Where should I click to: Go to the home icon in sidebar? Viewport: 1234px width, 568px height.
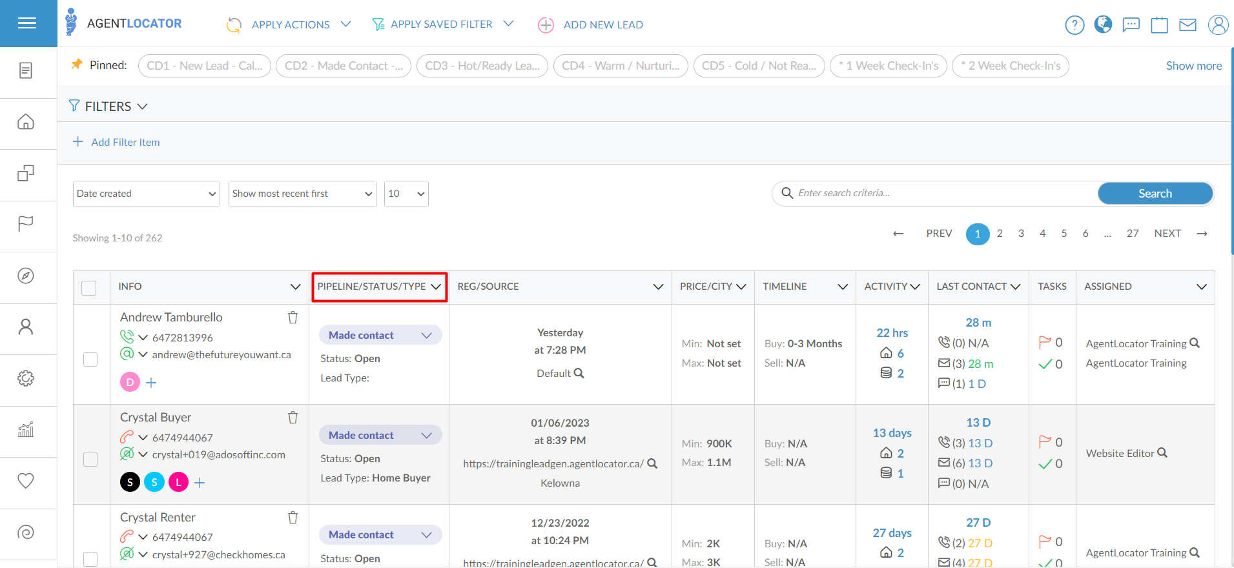[26, 121]
